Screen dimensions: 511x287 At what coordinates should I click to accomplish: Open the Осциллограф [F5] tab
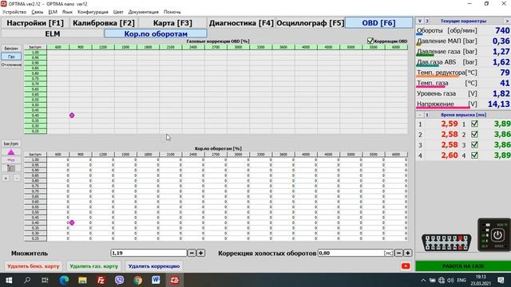[x=310, y=23]
